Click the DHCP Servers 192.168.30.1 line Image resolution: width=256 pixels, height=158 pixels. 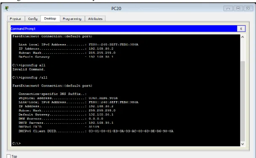[66, 123]
